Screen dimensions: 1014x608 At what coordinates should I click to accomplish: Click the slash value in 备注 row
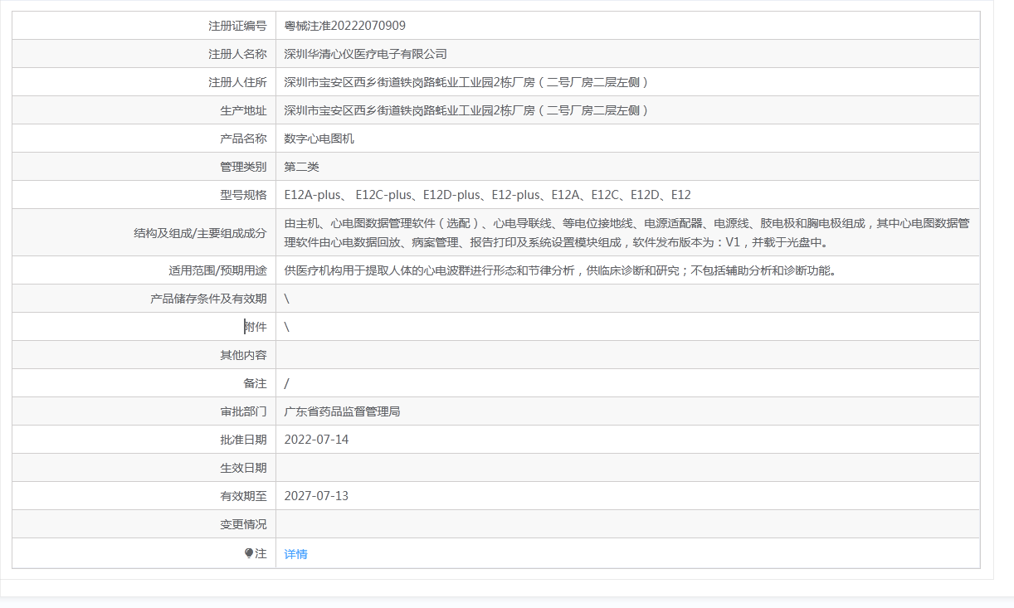coord(287,383)
